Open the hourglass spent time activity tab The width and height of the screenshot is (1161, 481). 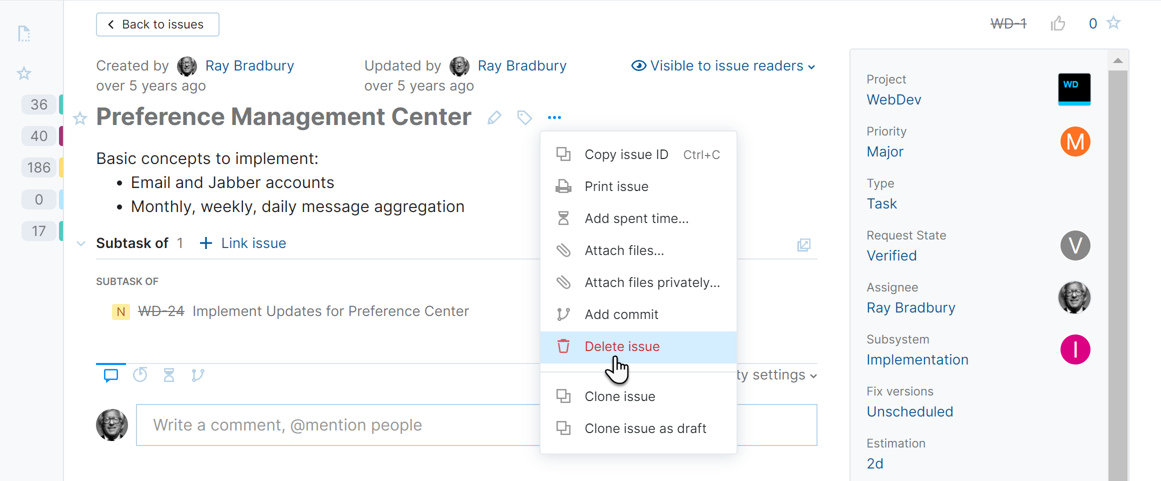pos(169,375)
